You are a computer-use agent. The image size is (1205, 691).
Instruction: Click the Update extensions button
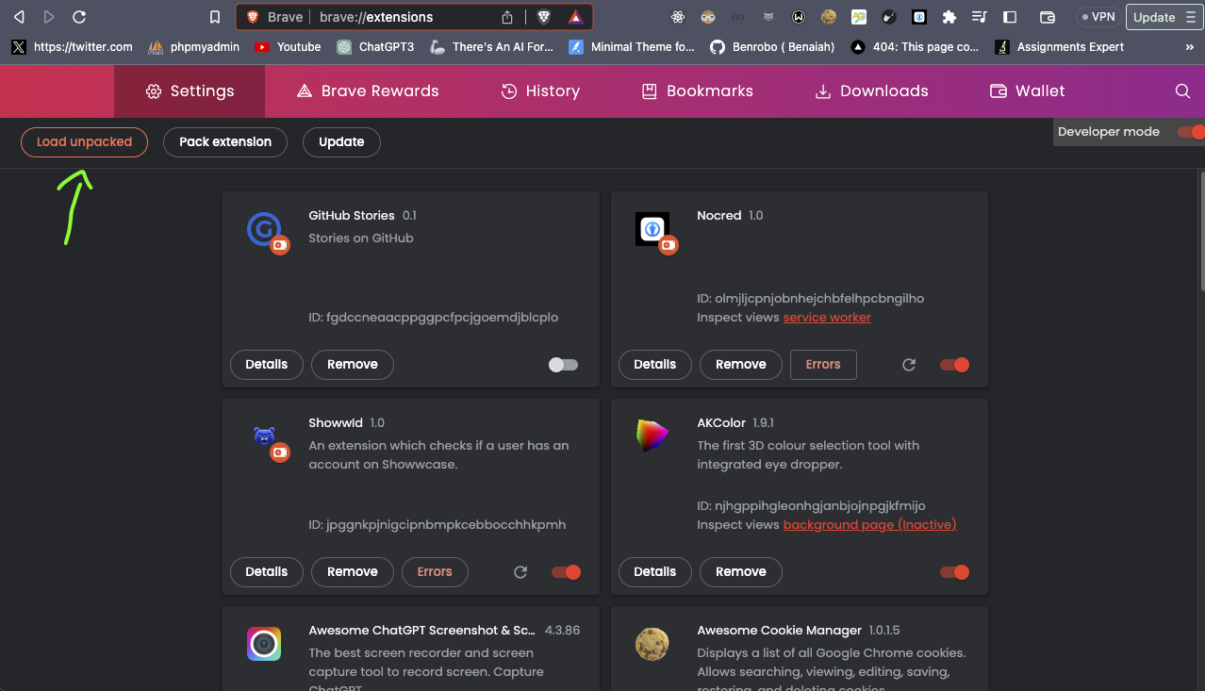tap(341, 141)
